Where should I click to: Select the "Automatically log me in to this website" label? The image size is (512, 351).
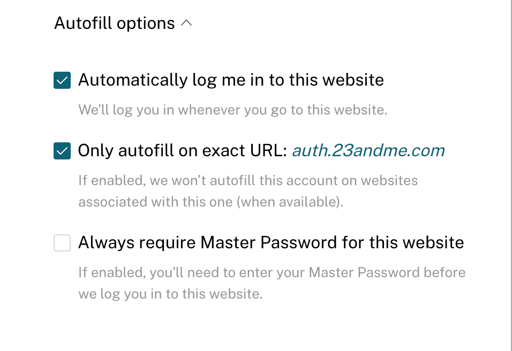pos(231,80)
